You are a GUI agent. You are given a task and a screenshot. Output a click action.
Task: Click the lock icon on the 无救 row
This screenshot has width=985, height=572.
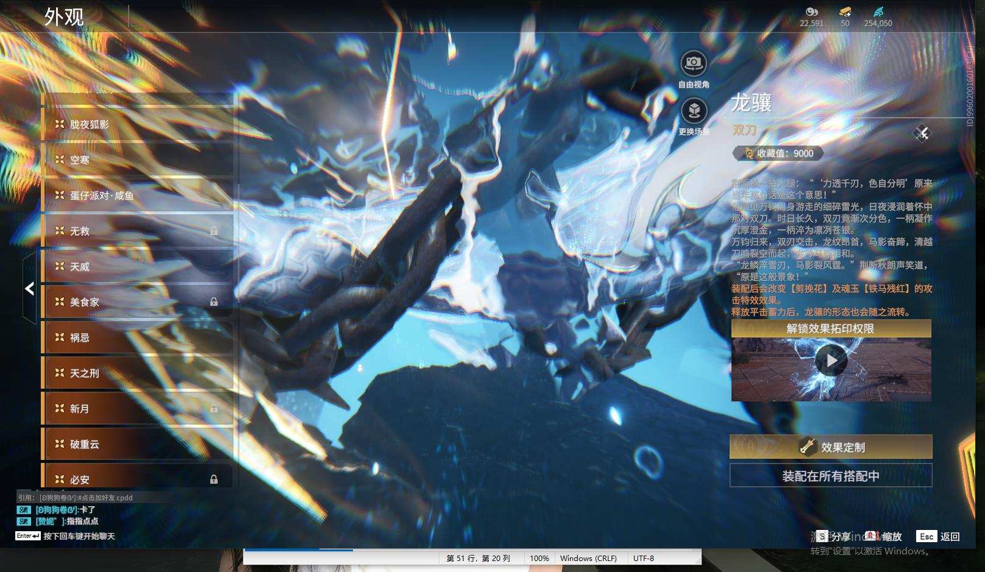[214, 231]
